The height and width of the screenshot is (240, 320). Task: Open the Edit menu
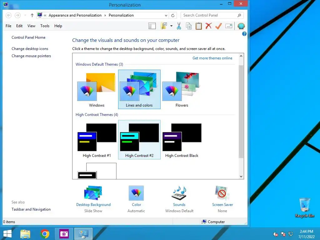tap(19, 26)
